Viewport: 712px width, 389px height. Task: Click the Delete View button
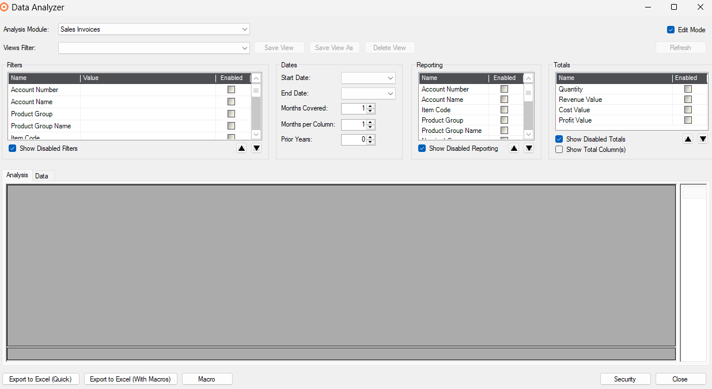tap(389, 48)
